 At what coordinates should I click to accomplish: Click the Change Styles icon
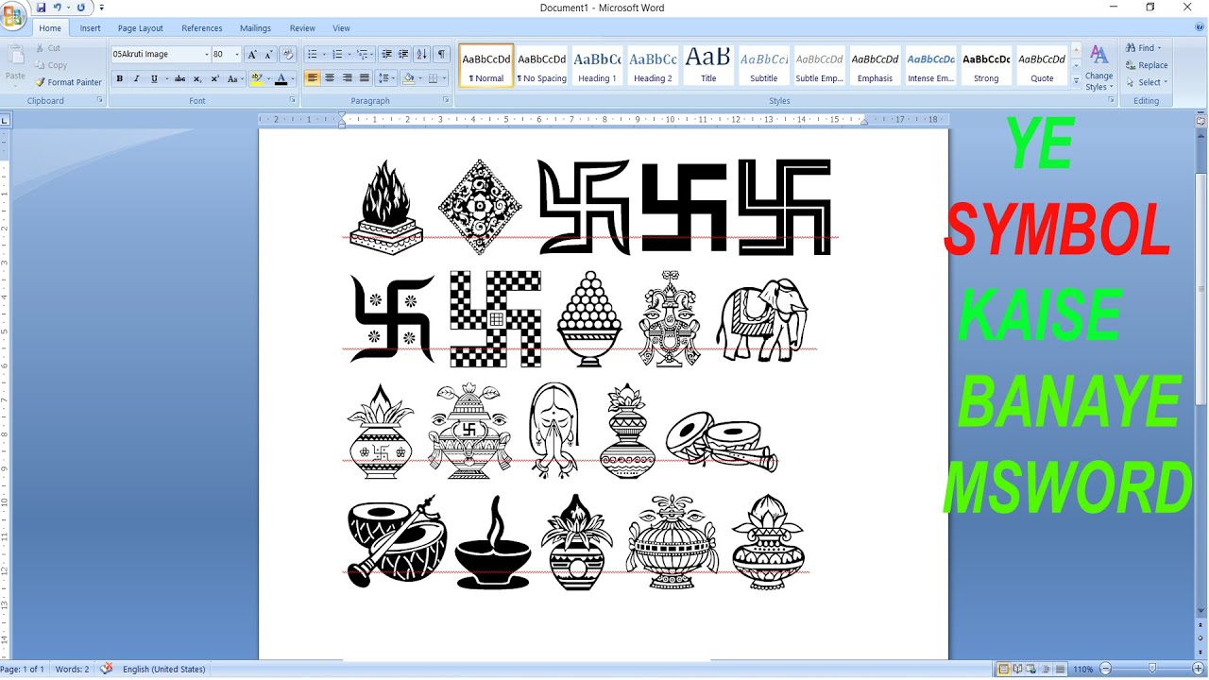pyautogui.click(x=1098, y=68)
